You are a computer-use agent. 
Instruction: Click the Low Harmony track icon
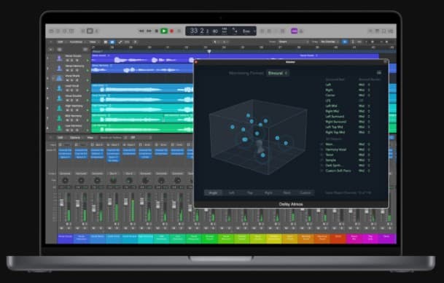coord(60,128)
